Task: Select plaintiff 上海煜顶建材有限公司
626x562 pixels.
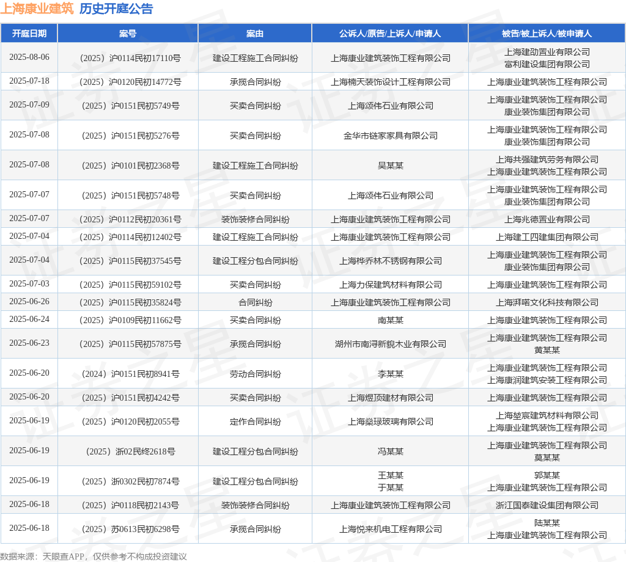Action: pos(391,398)
